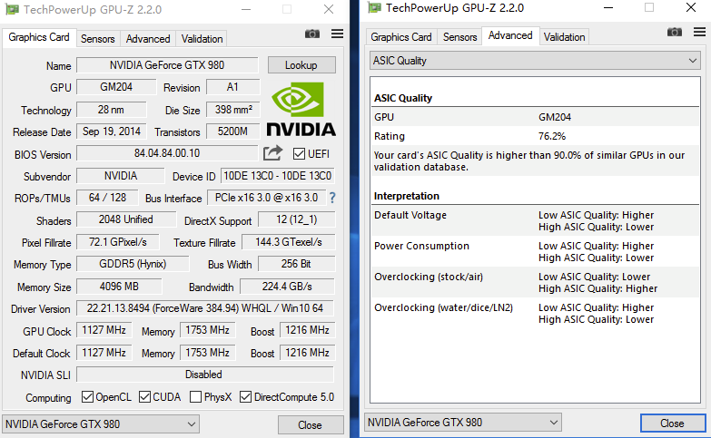
Task: Click the Lookup button
Action: pyautogui.click(x=301, y=65)
